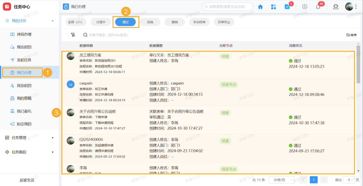Select the 通过 filter tab

click(125, 22)
